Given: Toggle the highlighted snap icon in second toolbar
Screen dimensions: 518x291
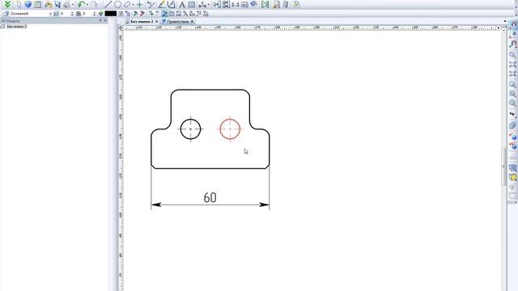Looking at the screenshot, I should [x=164, y=14].
